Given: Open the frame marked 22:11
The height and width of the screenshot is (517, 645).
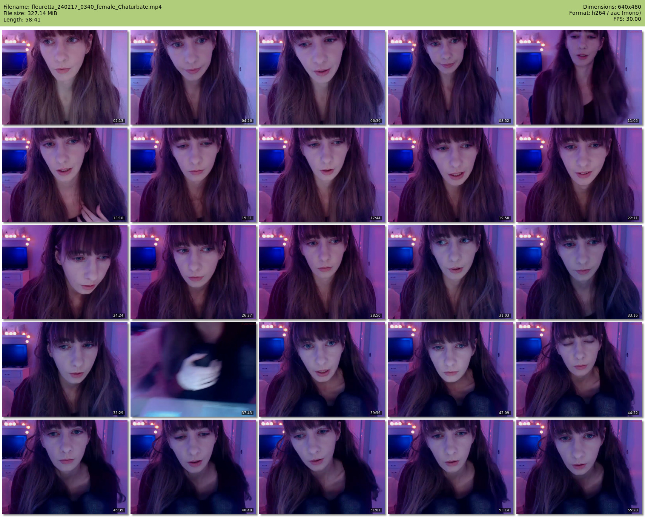Looking at the screenshot, I should 579,175.
